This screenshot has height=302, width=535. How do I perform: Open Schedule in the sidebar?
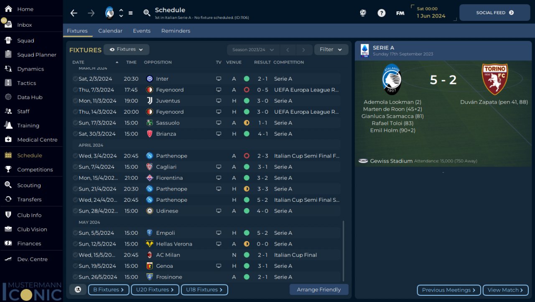(x=30, y=155)
